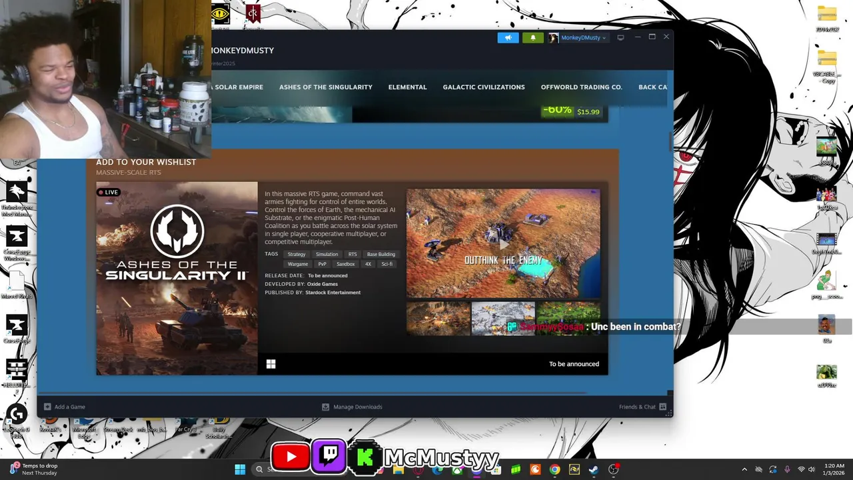Click the PvP tag

tap(323, 264)
